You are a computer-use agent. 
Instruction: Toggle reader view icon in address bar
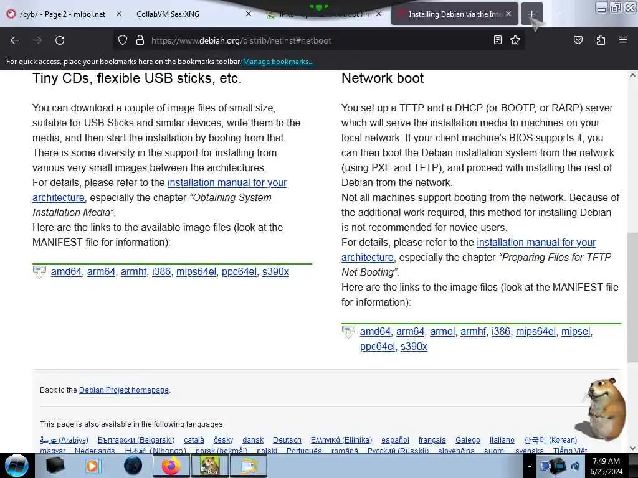click(x=497, y=40)
